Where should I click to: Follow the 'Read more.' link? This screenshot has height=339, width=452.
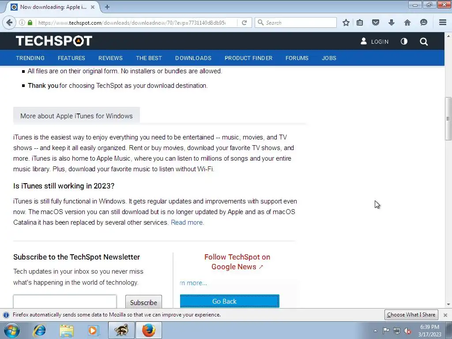pos(187,222)
